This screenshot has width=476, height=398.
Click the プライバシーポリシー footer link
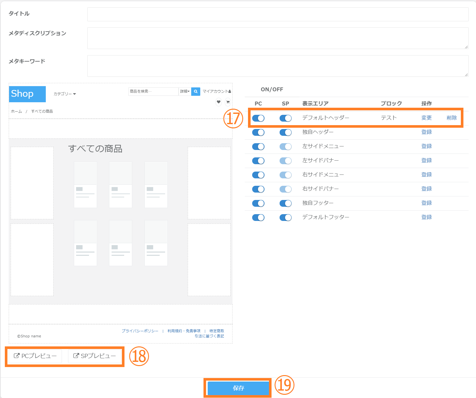coord(140,331)
